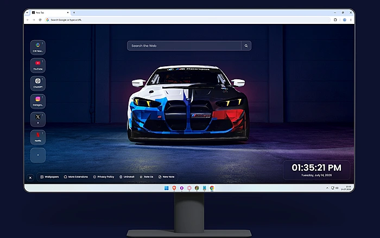Open network status in system tray
The image size is (380, 238).
[333, 188]
